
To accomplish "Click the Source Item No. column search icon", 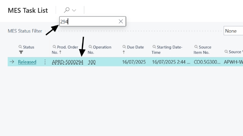I will tap(196, 47).
